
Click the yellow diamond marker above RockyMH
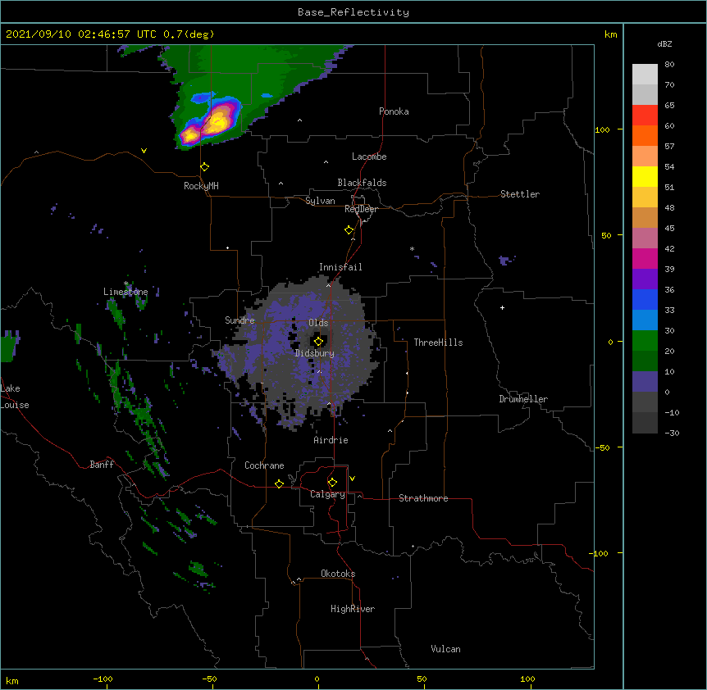click(205, 167)
